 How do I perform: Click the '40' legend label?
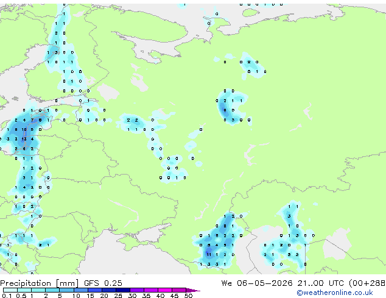click(x=160, y=296)
